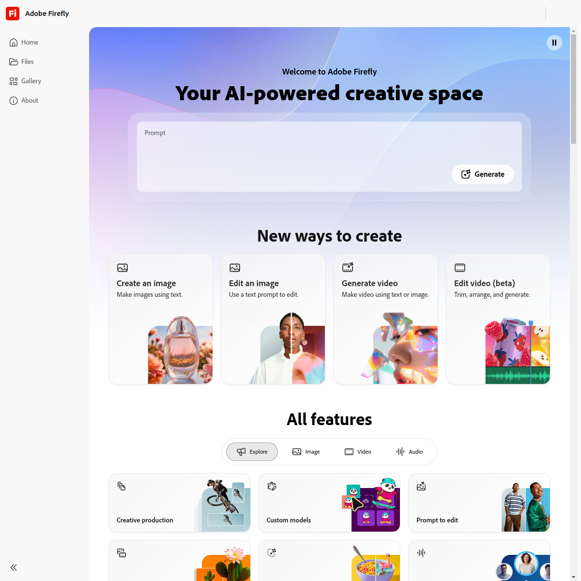Click the two men thumbnail in Prompt to edit

coord(526,506)
